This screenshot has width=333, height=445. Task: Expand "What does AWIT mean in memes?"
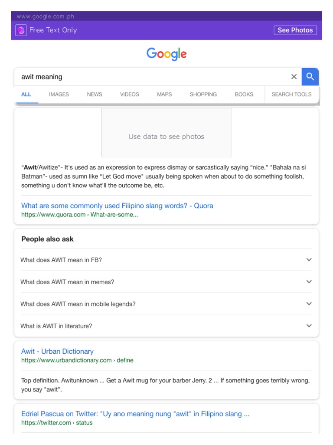pyautogui.click(x=166, y=282)
